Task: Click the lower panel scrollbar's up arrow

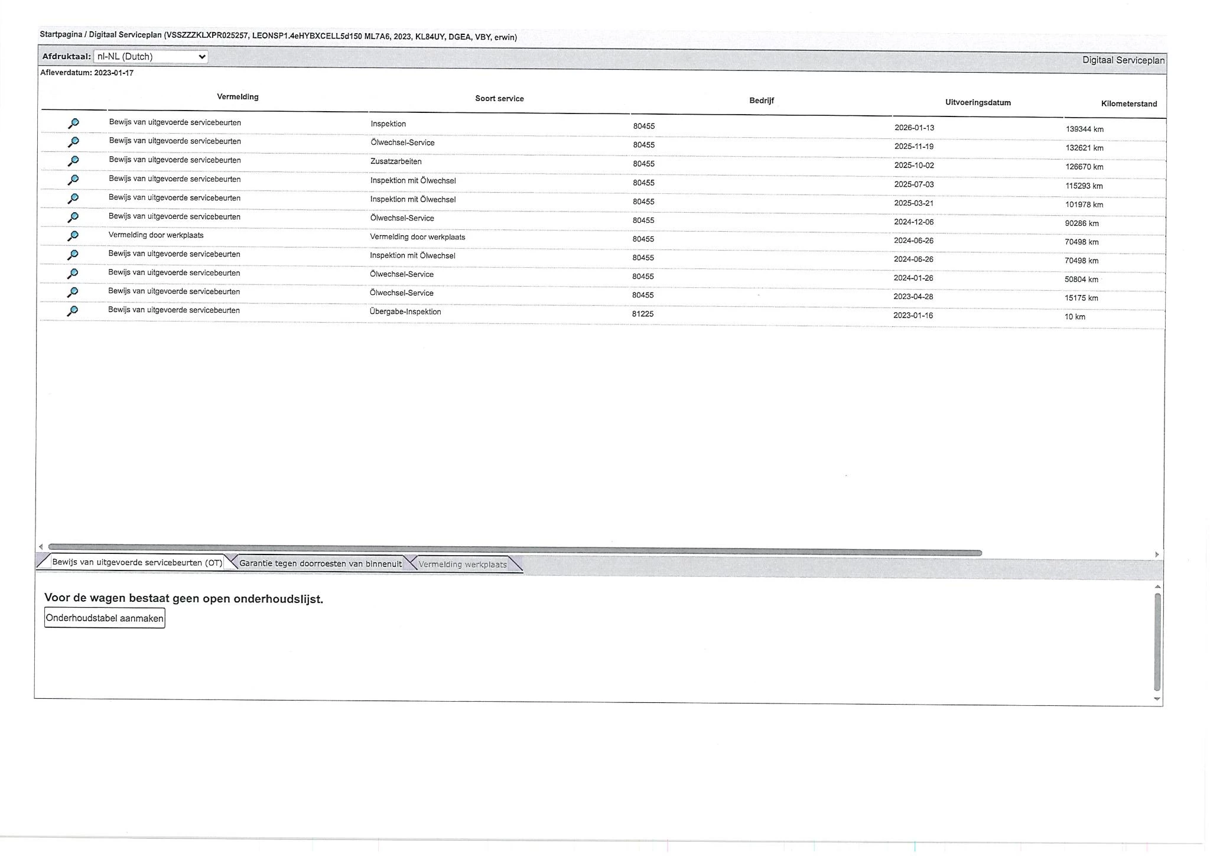Action: (x=1157, y=586)
